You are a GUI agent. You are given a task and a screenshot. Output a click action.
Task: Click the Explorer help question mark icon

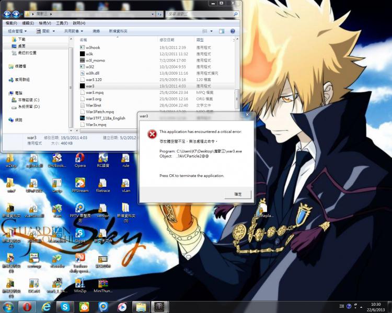point(232,31)
